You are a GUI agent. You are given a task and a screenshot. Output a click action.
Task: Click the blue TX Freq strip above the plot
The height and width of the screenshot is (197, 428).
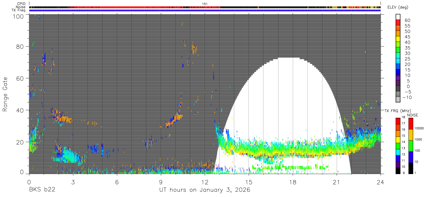205,10
